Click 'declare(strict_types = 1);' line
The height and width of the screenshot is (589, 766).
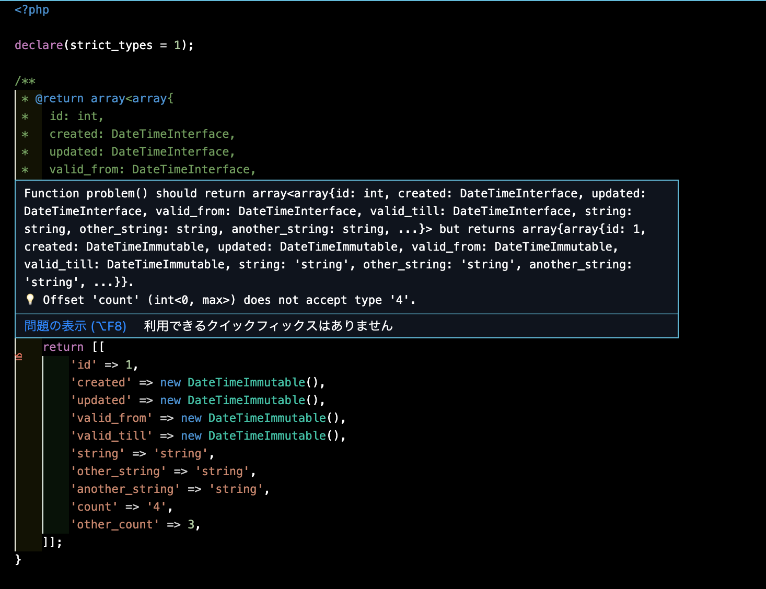coord(104,45)
